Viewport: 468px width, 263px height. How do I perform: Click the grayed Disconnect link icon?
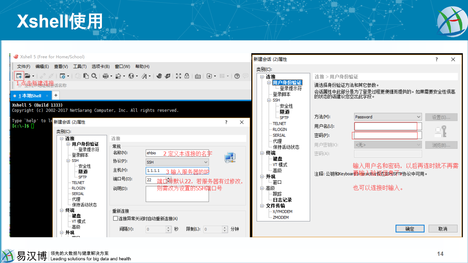click(x=51, y=76)
